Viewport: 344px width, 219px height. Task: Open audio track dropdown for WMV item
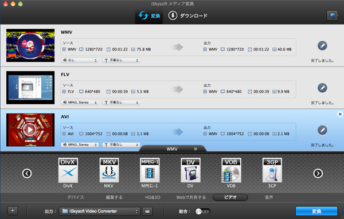pyautogui.click(x=80, y=60)
